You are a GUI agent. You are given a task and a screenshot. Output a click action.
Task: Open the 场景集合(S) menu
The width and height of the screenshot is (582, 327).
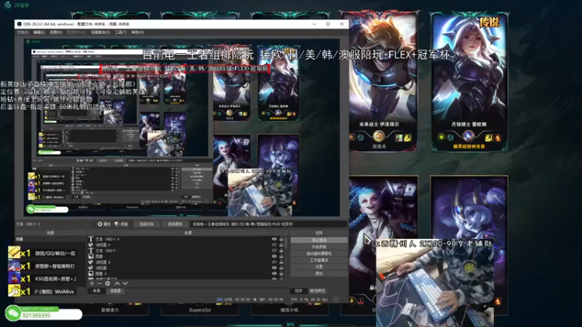tap(100, 33)
